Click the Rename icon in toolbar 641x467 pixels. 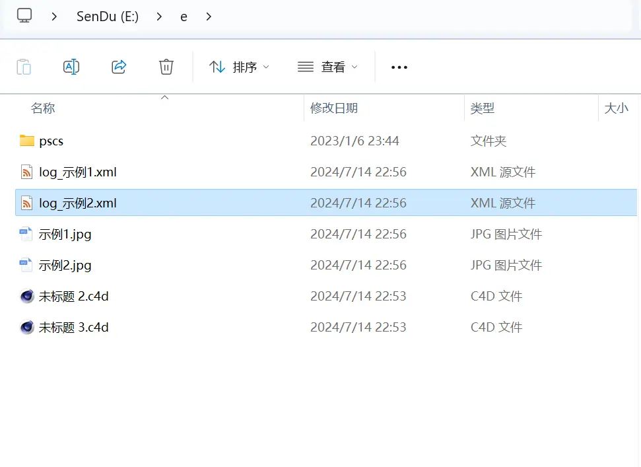click(71, 67)
